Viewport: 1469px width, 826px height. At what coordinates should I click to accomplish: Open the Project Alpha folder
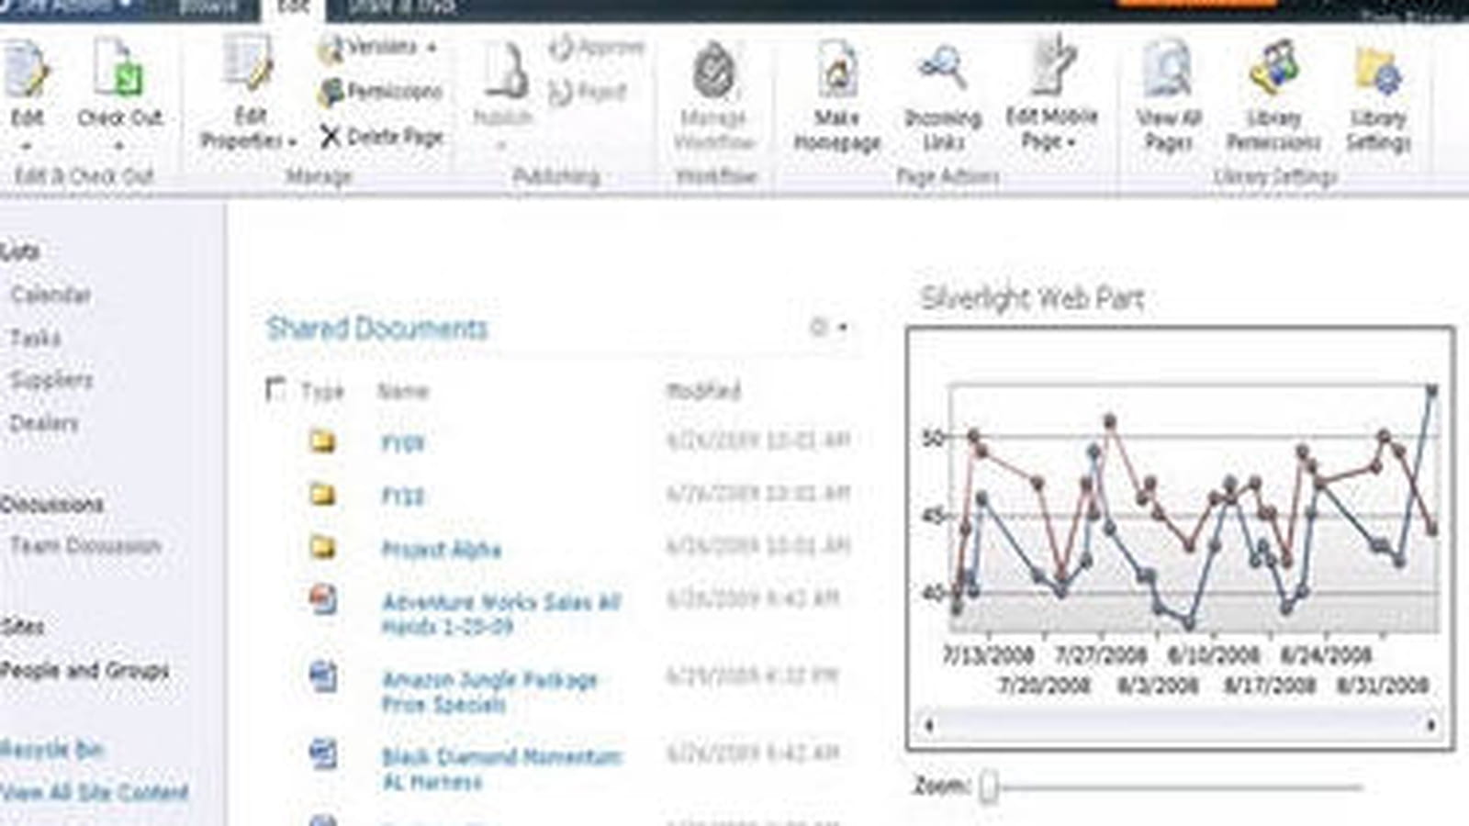pyautogui.click(x=441, y=550)
